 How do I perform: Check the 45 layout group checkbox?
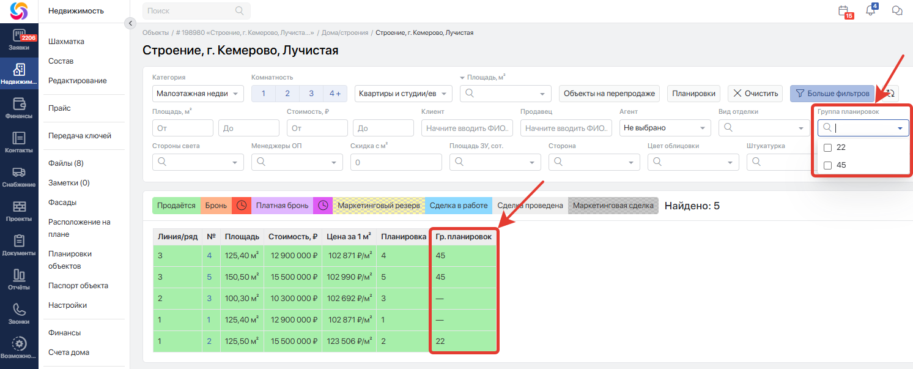(x=828, y=165)
